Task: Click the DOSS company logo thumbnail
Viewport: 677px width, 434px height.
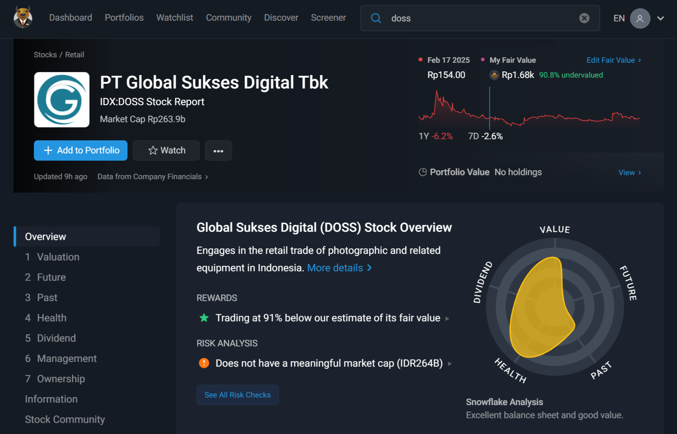Action: click(62, 100)
